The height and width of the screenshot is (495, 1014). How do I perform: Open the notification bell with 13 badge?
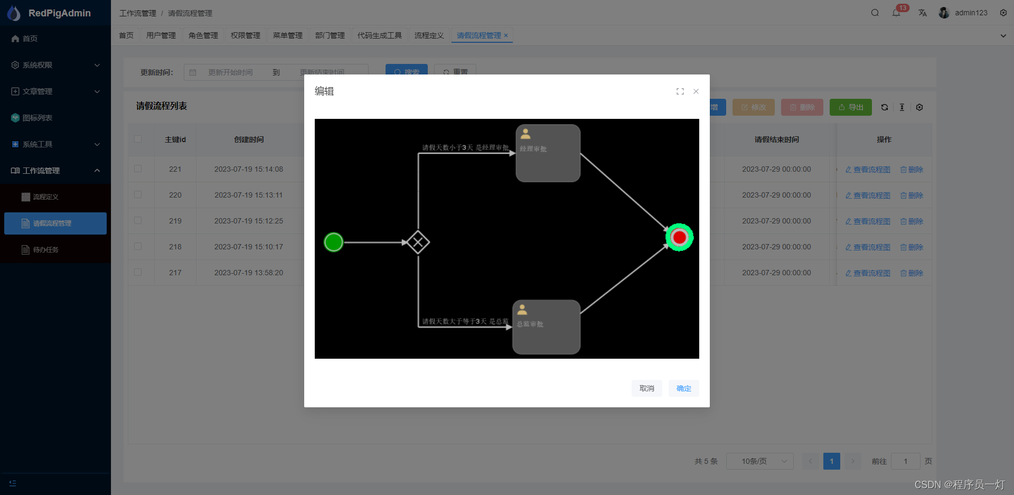pos(896,13)
